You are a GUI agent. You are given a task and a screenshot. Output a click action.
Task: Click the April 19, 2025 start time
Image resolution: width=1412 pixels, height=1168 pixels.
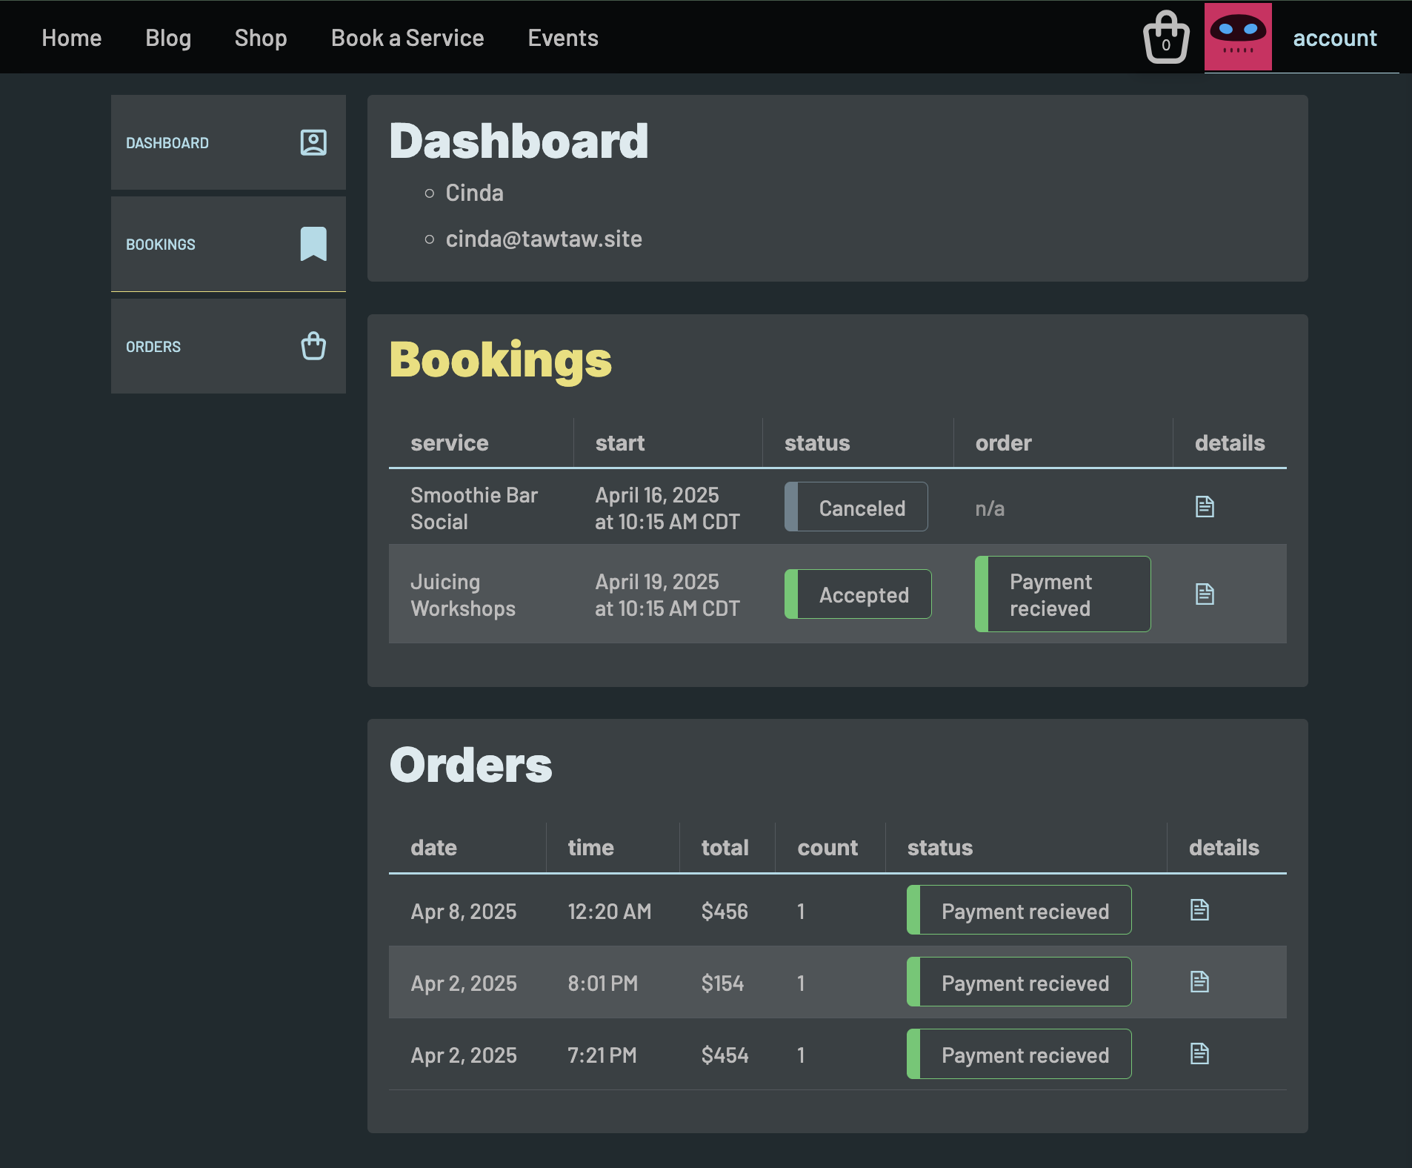(x=667, y=595)
